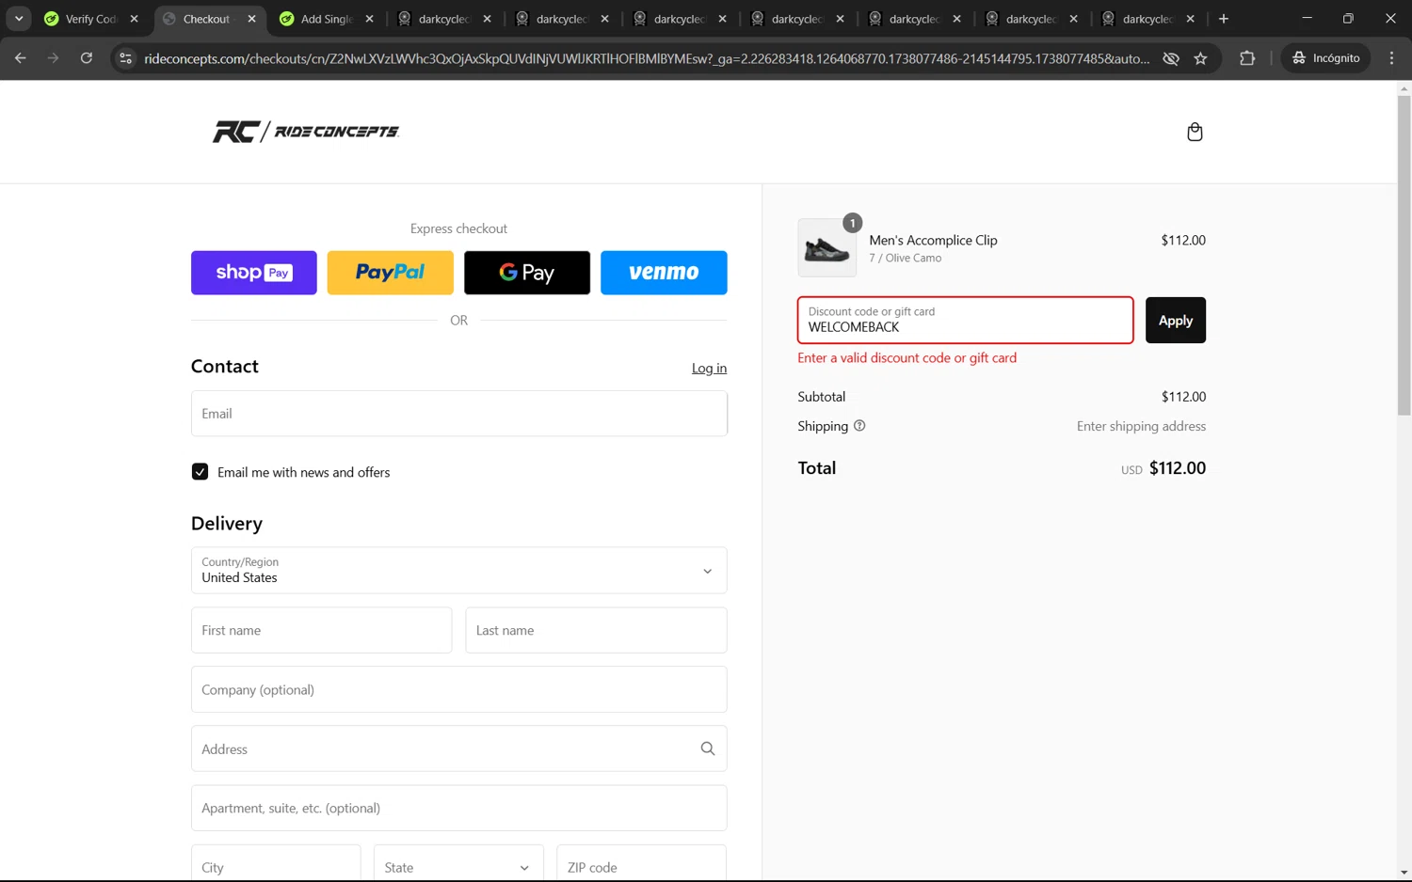Click the third-party cookies blocked eye icon
This screenshot has height=882, width=1412.
[1171, 58]
